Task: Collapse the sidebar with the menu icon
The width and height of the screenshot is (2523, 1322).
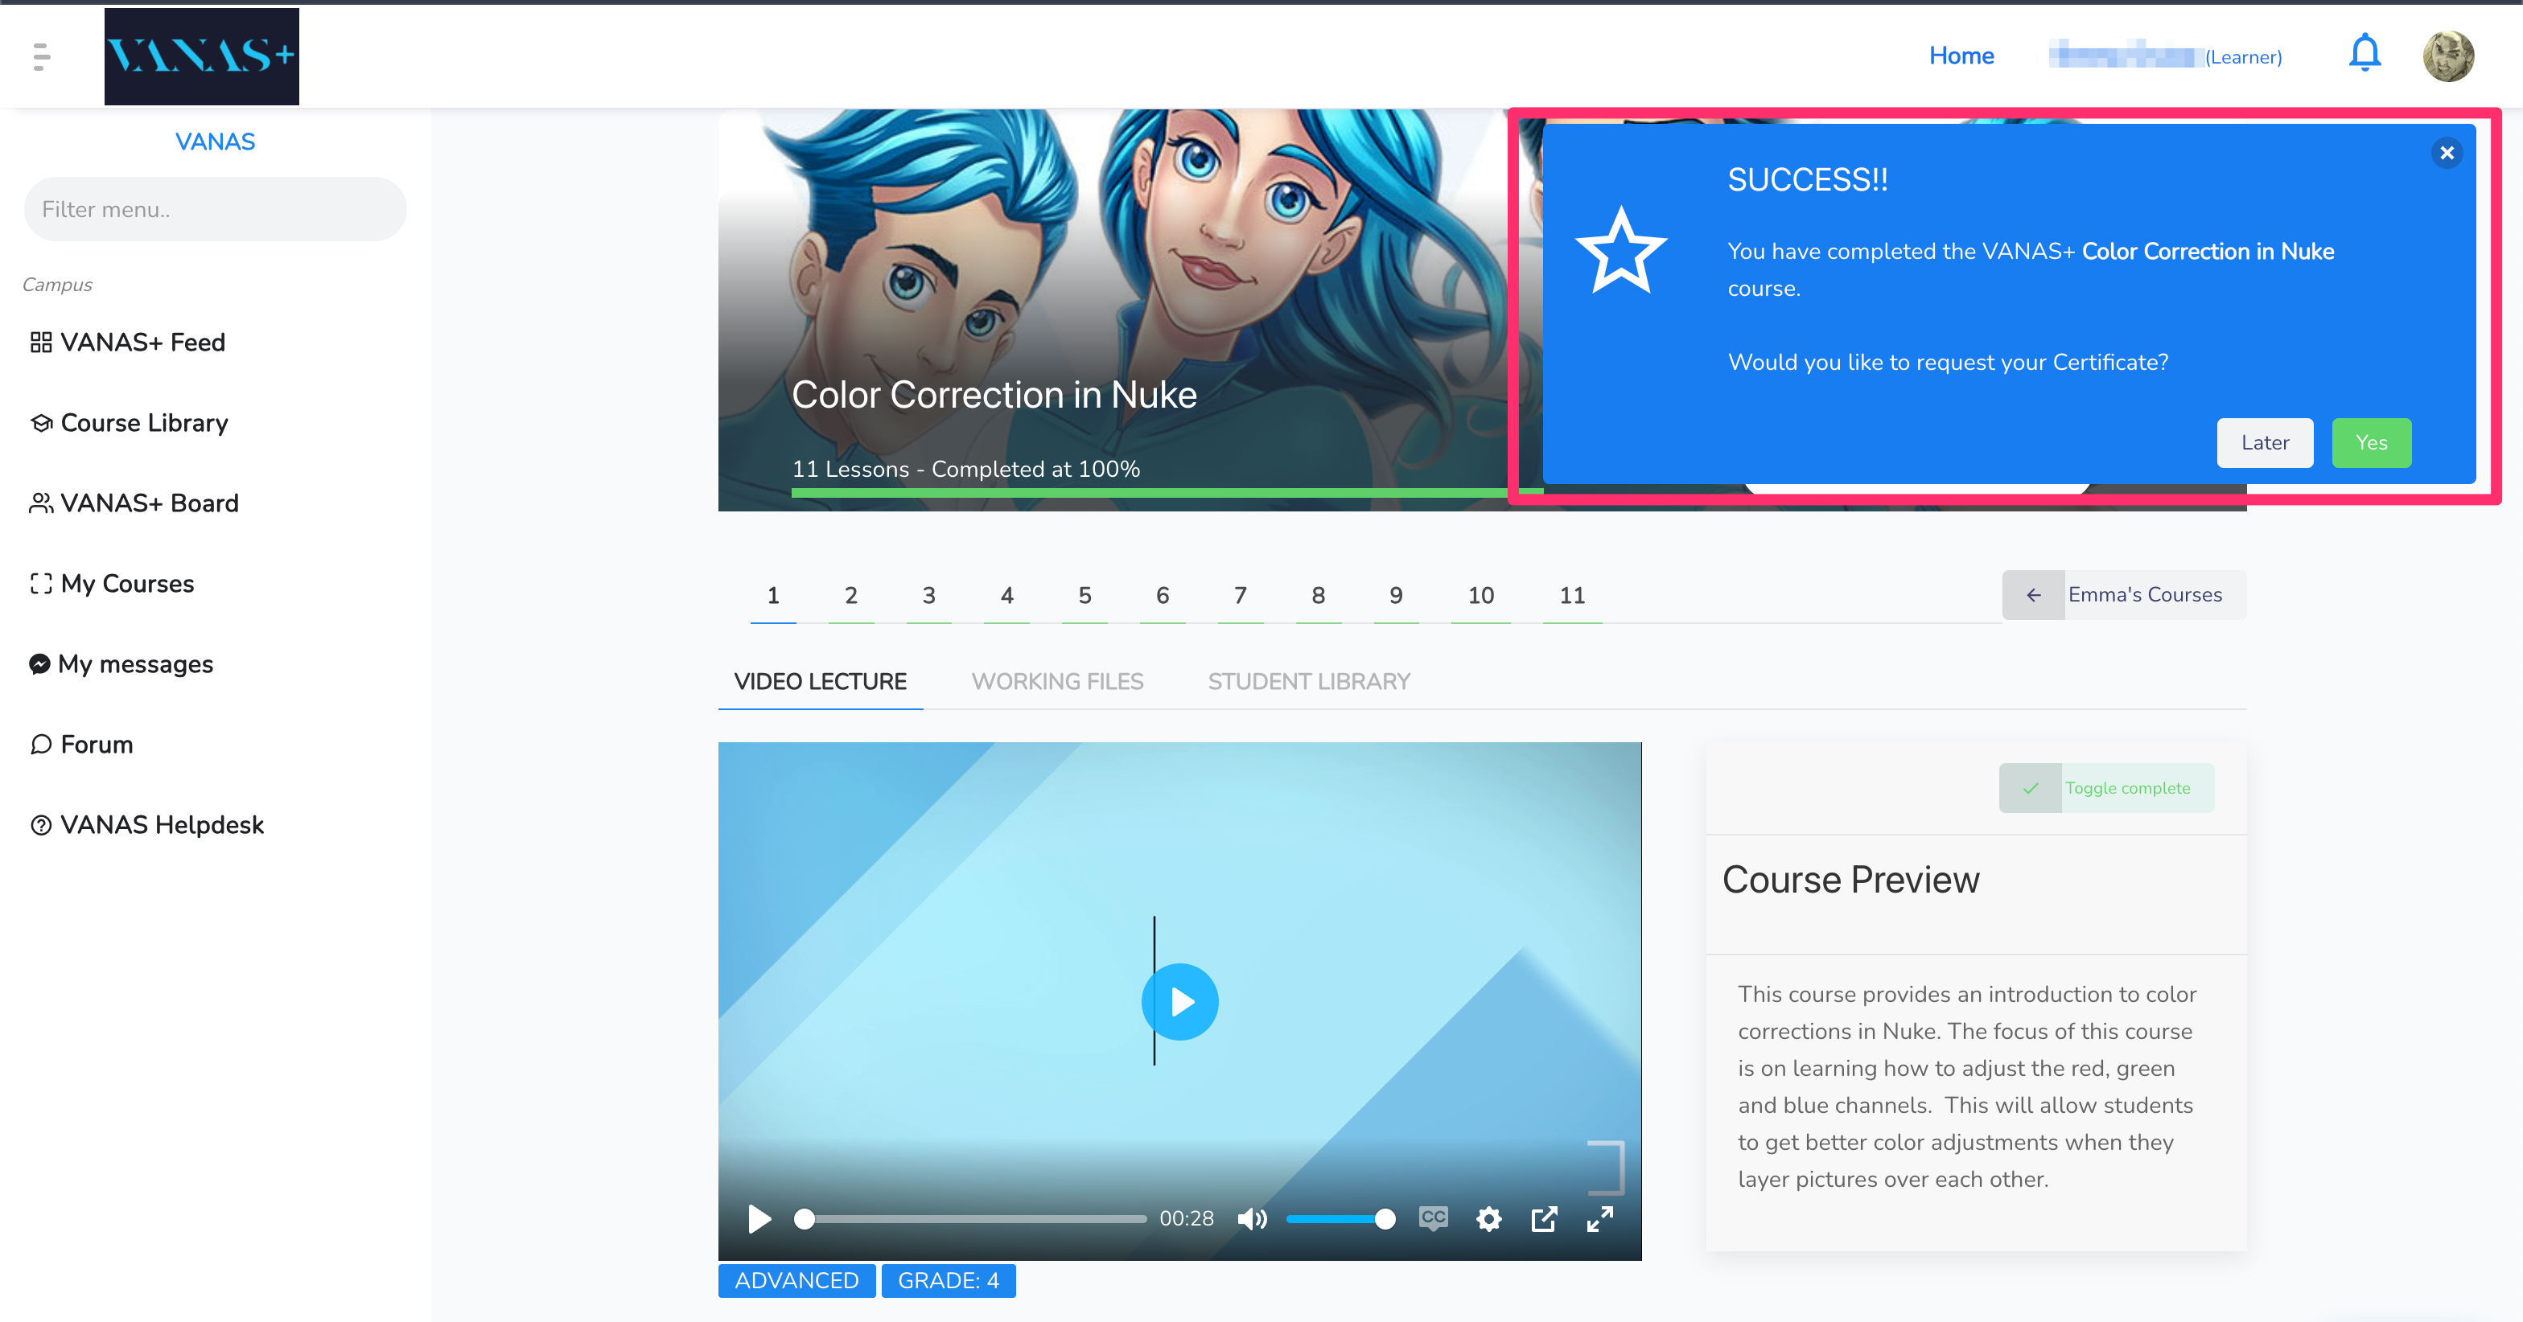Action: 41,55
